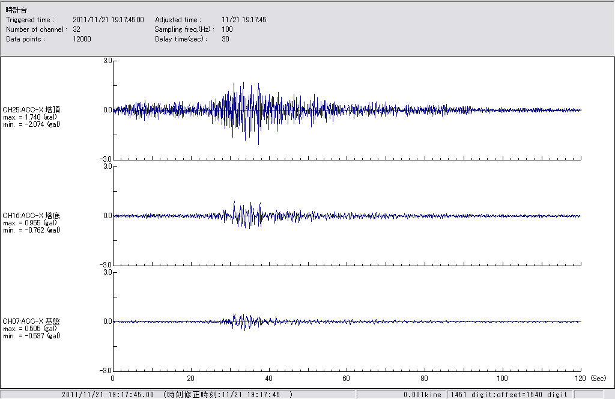This screenshot has height=399, width=615.
Task: Select the Delay time value 30
Action: 225,39
